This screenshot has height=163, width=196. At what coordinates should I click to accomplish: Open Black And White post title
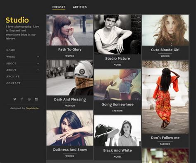(117, 151)
